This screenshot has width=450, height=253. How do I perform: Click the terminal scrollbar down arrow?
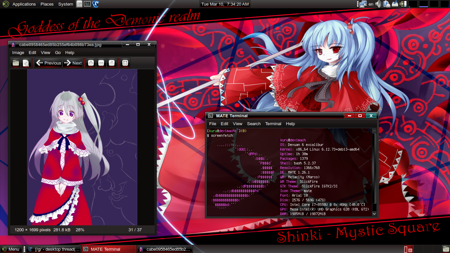coord(374,214)
